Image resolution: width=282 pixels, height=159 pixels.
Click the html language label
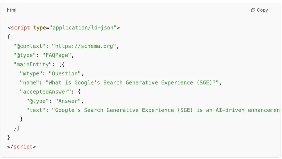coord(12,10)
